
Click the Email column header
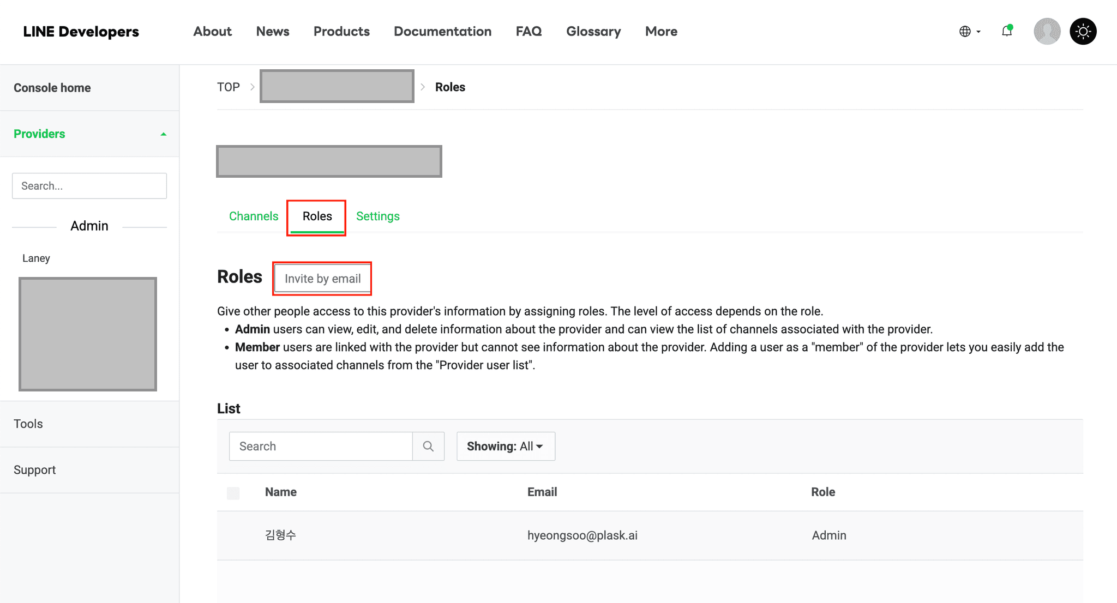pos(542,492)
